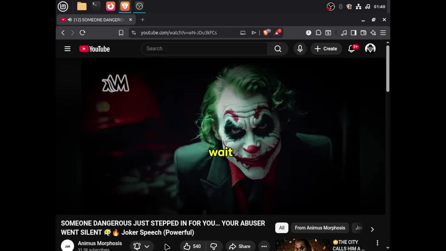Open the file manager from the panel
Image resolution: width=446 pixels, height=251 pixels.
coord(82,6)
